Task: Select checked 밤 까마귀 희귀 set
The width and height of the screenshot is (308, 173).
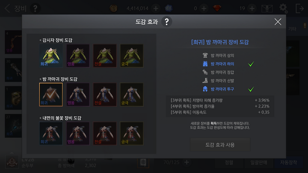Action: tap(51, 95)
